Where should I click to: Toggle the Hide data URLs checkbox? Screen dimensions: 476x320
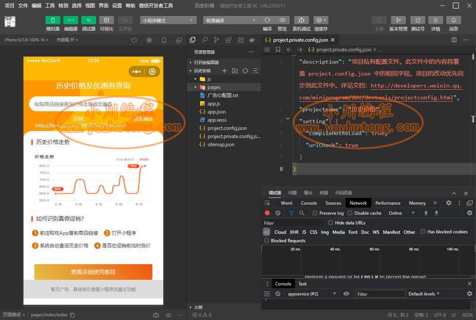(330, 222)
